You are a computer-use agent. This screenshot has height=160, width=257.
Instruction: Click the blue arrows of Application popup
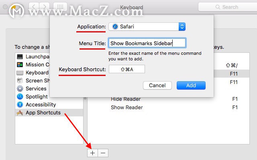click(182, 27)
